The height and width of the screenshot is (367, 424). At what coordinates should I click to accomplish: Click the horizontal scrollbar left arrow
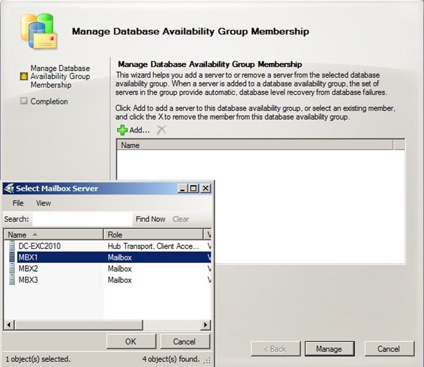pyautogui.click(x=9, y=324)
